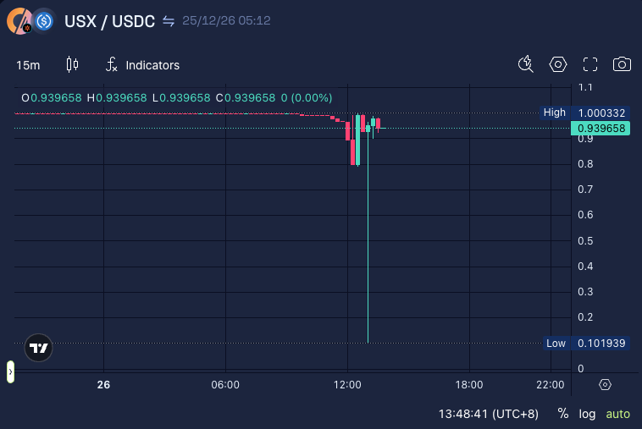Click the current price label 0.939658

[600, 129]
